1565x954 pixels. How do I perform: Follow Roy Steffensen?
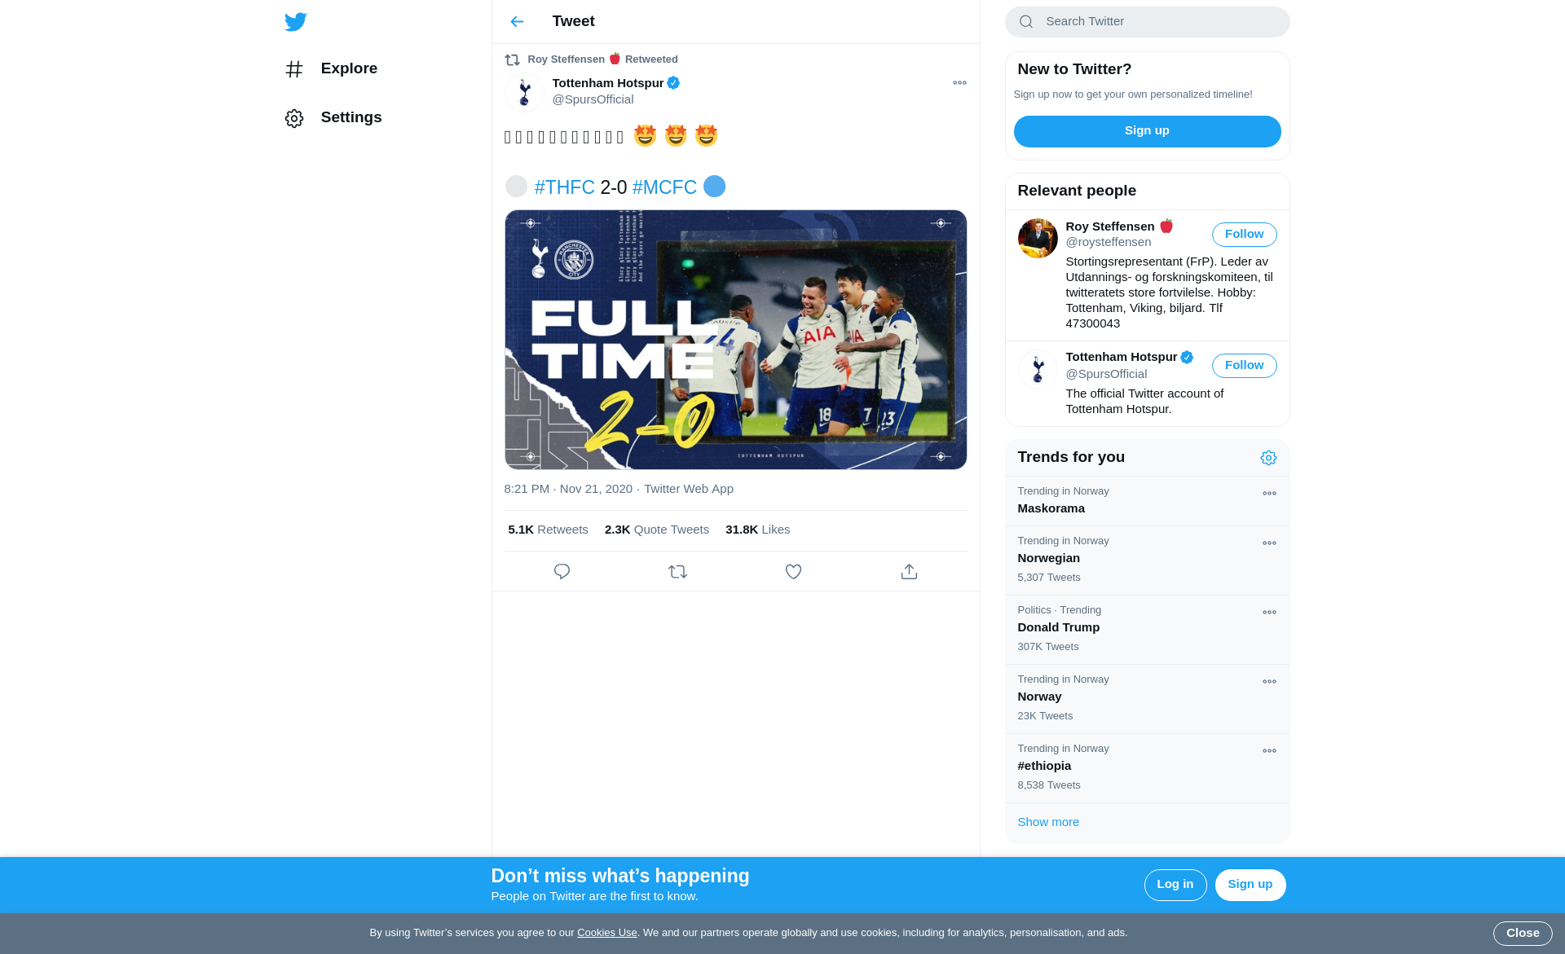point(1244,235)
